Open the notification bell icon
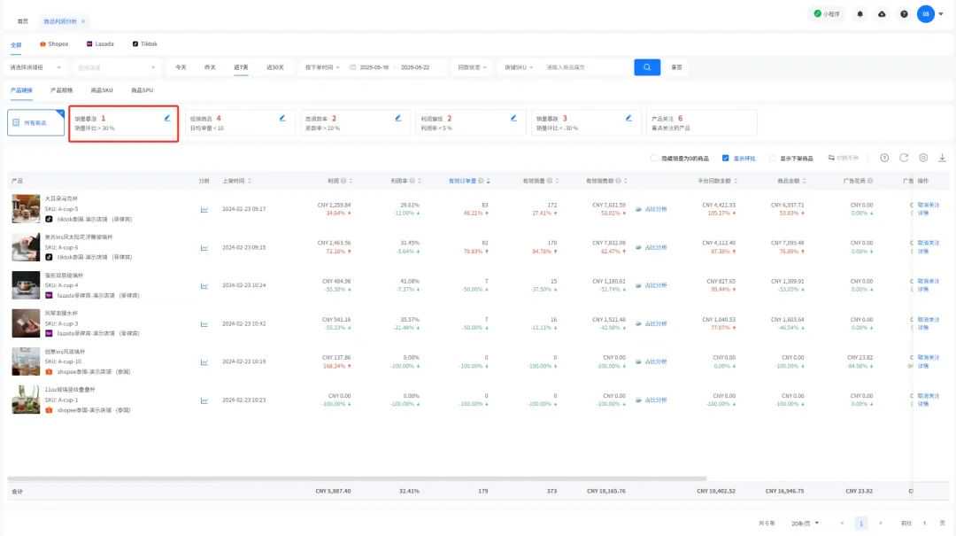The width and height of the screenshot is (956, 536). click(x=860, y=14)
